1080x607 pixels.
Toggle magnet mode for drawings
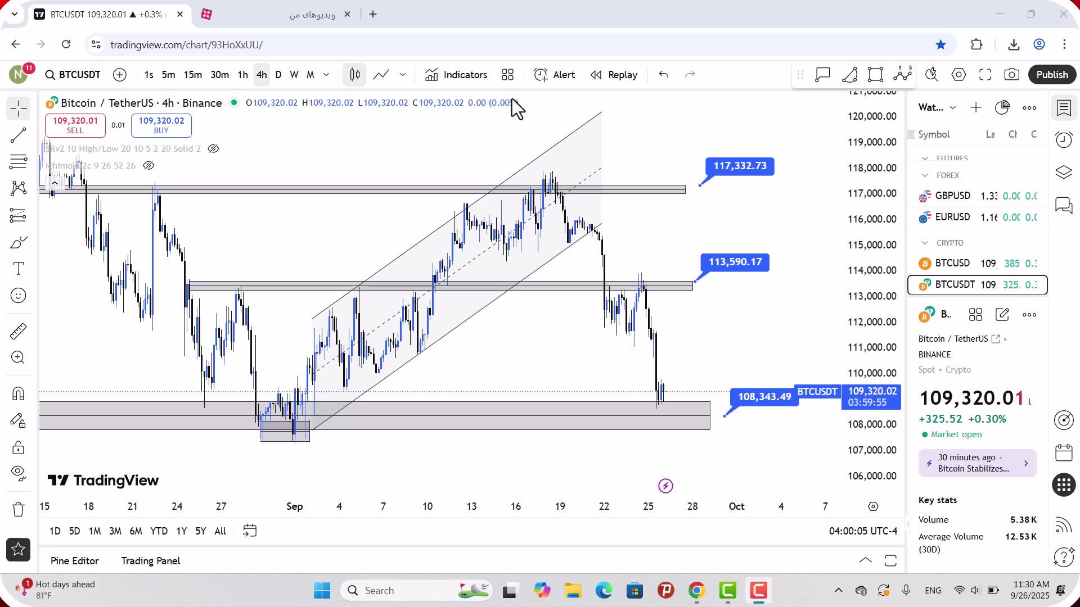(18, 393)
